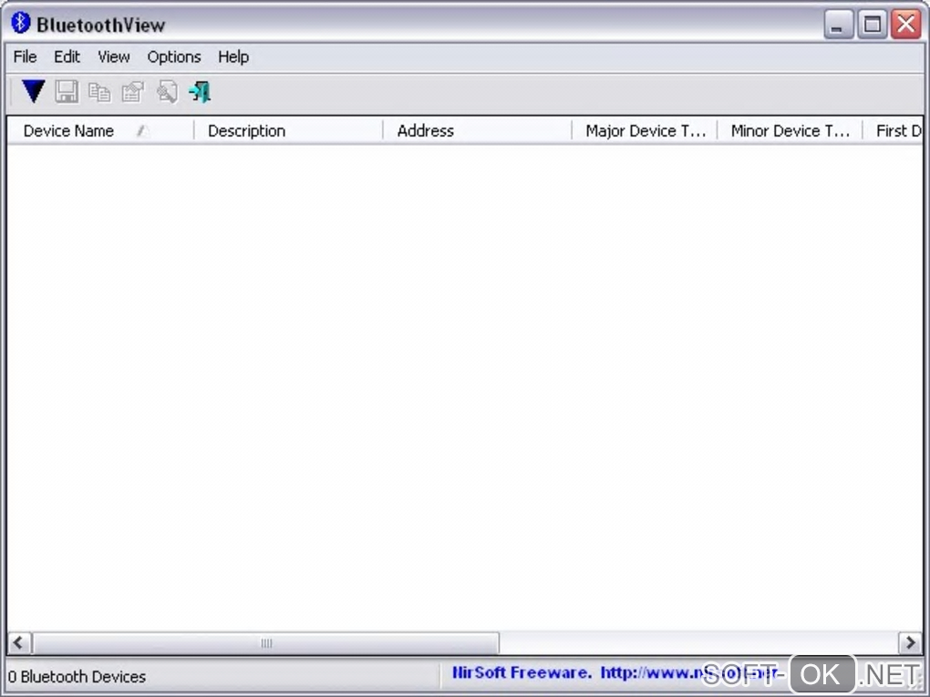Minimize the BluetoothView window

tap(838, 25)
